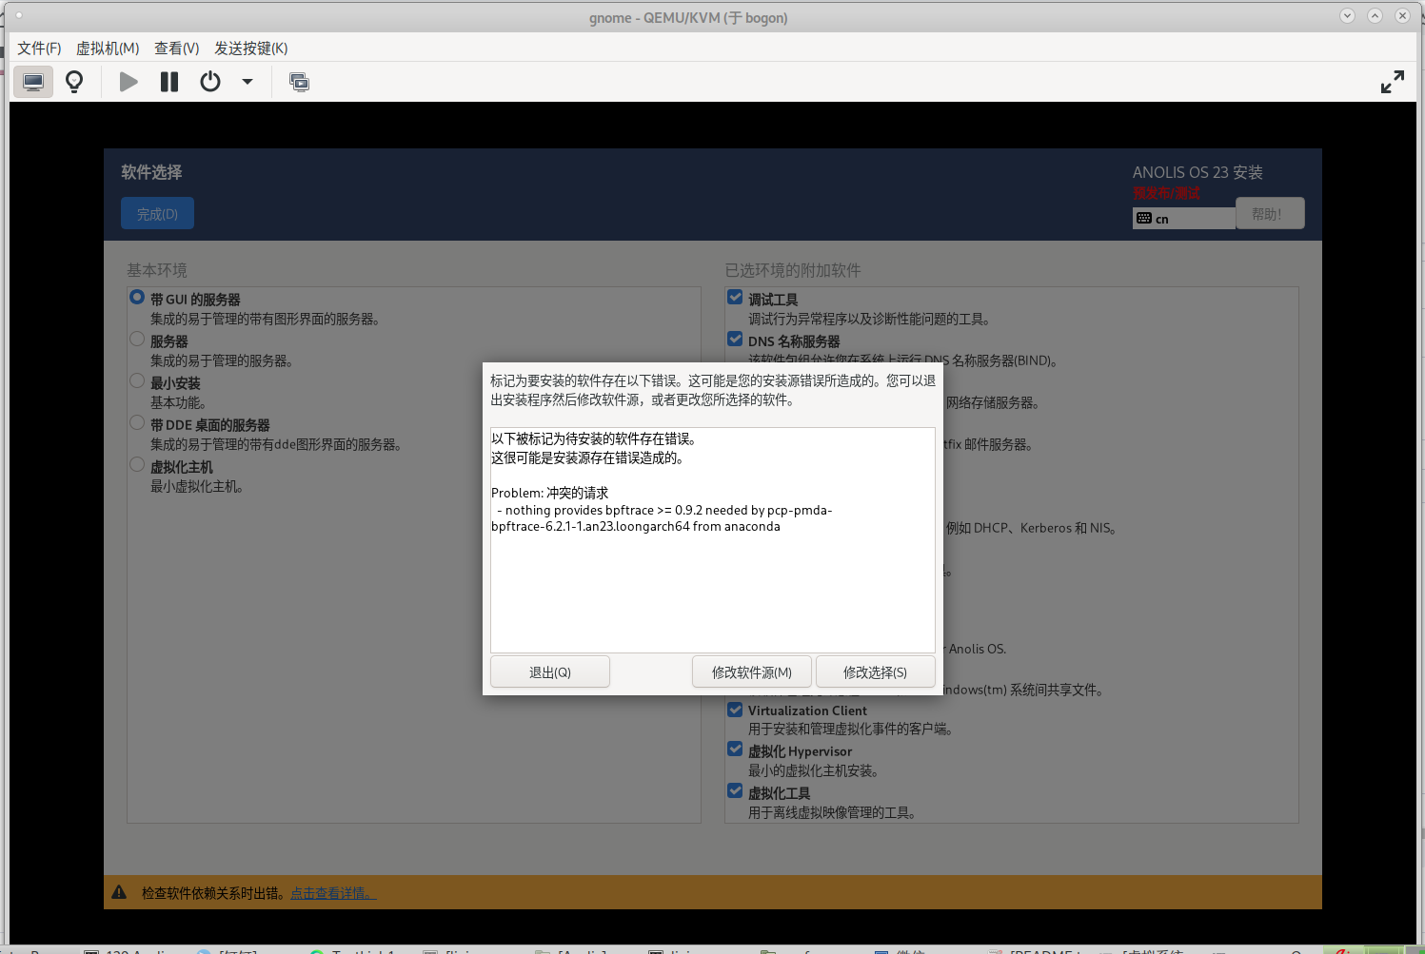Pause the virtual machine
Image resolution: width=1425 pixels, height=954 pixels.
(x=169, y=82)
